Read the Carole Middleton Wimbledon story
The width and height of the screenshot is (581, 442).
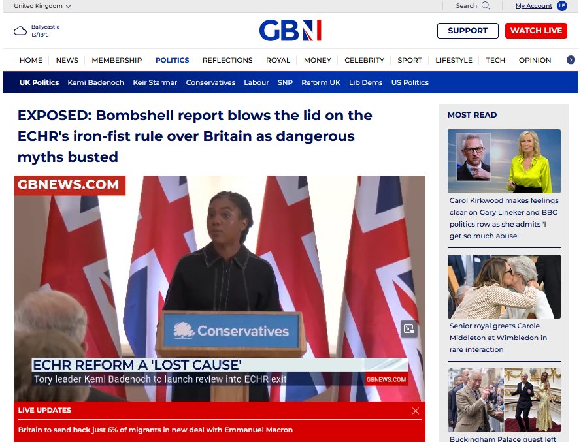[x=498, y=338]
